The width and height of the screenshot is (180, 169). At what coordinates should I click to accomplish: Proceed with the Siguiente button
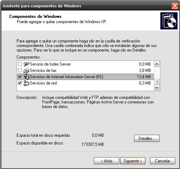[x=133, y=161]
